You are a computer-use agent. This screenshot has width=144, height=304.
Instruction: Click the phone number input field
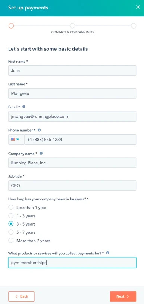coord(80,140)
